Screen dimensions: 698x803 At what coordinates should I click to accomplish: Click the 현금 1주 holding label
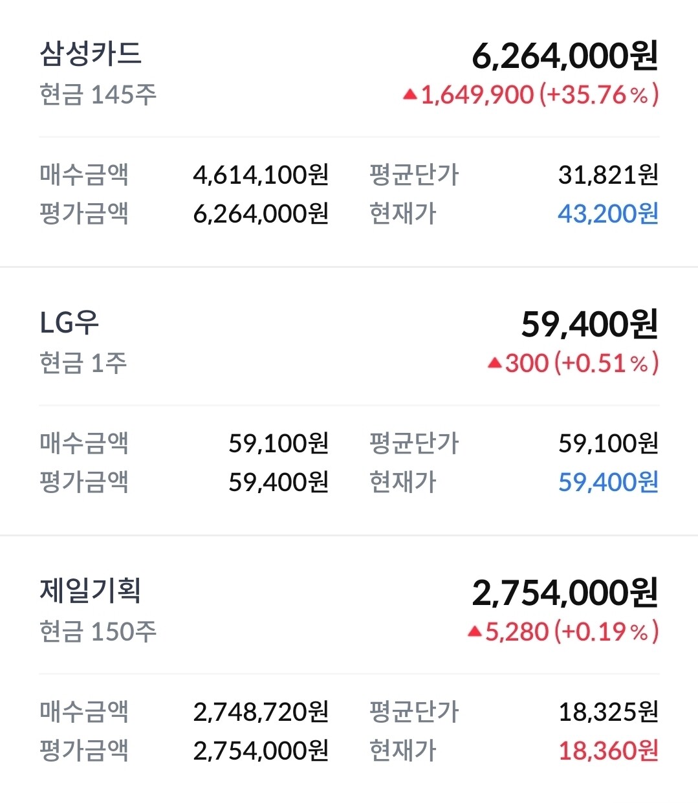tap(83, 363)
